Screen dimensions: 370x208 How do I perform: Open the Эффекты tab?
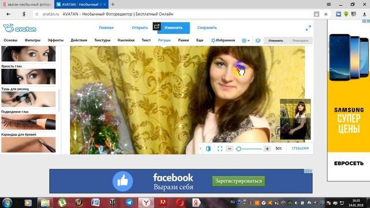click(x=55, y=40)
